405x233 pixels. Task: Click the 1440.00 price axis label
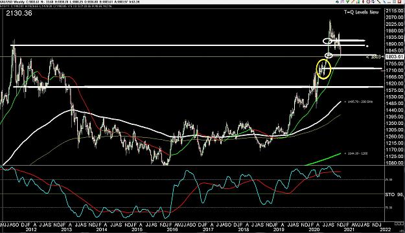tap(394, 110)
